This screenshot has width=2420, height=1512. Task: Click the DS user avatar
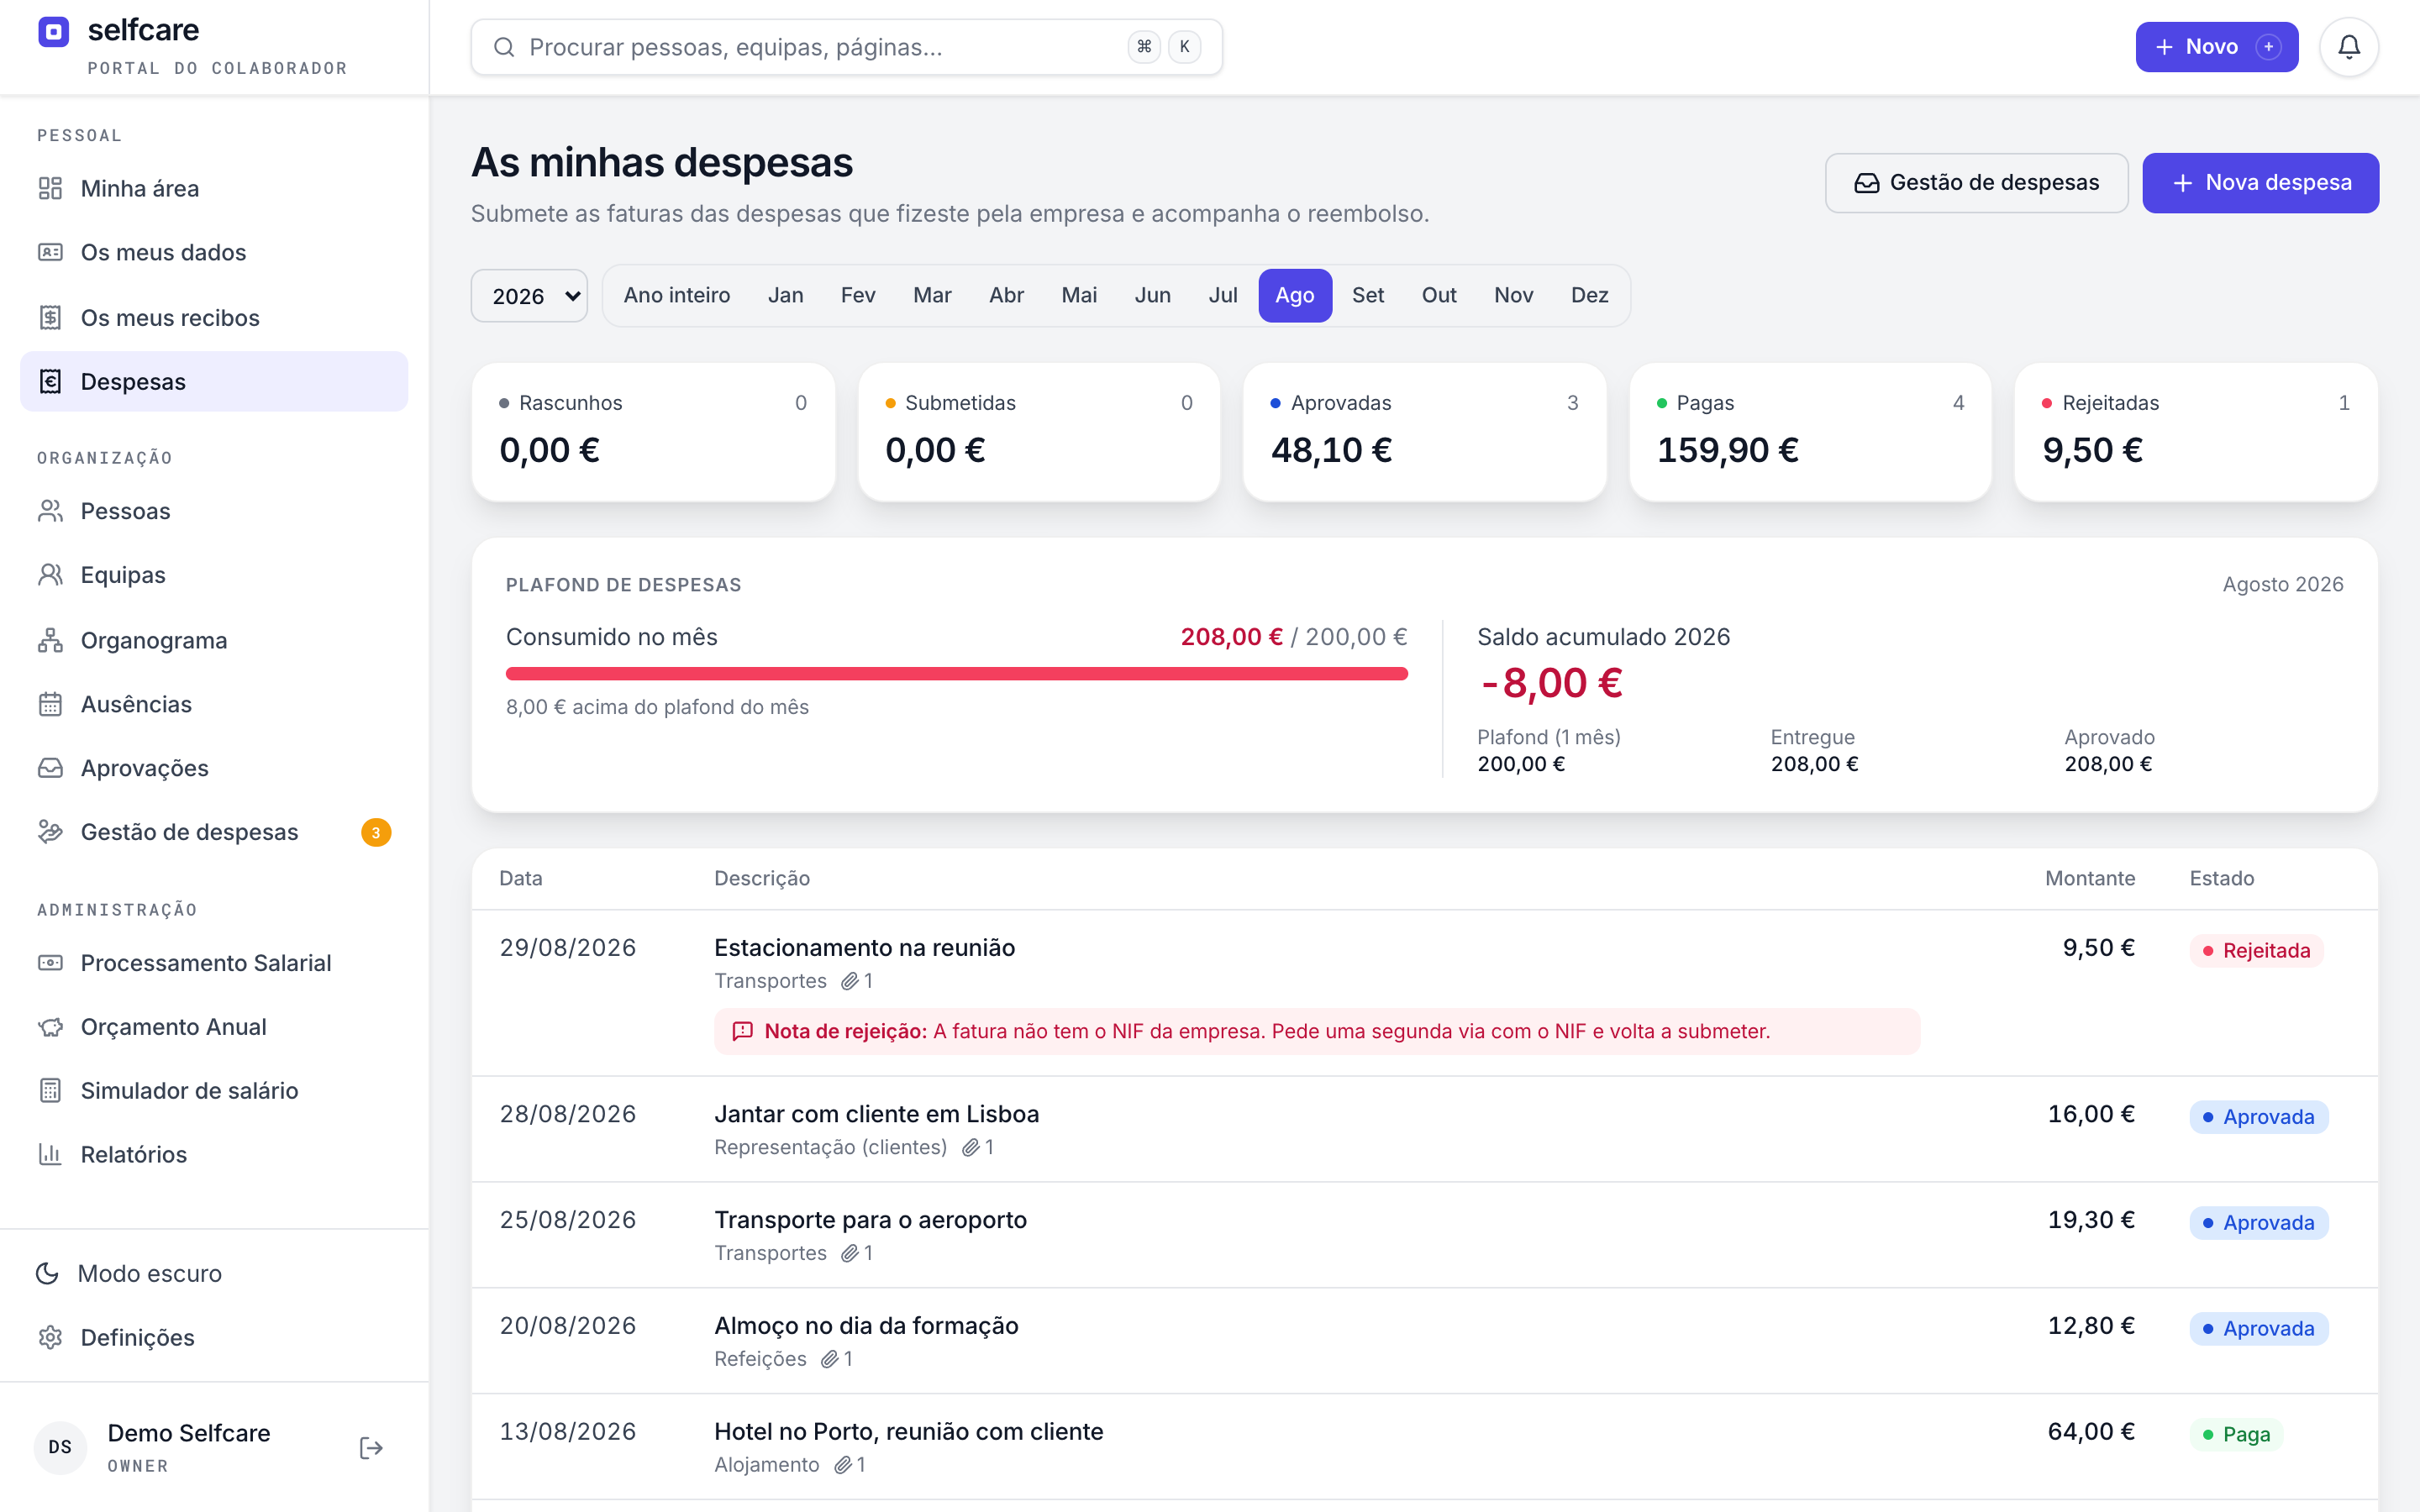tap(60, 1447)
